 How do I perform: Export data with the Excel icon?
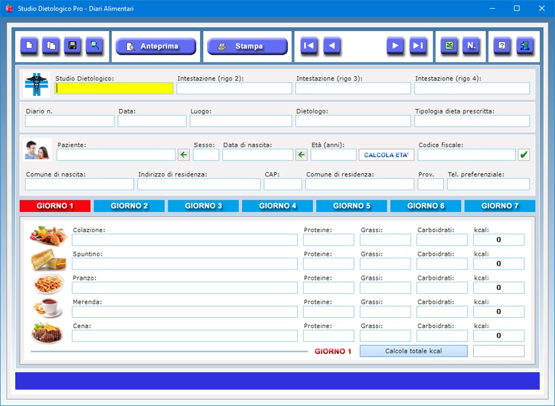449,46
